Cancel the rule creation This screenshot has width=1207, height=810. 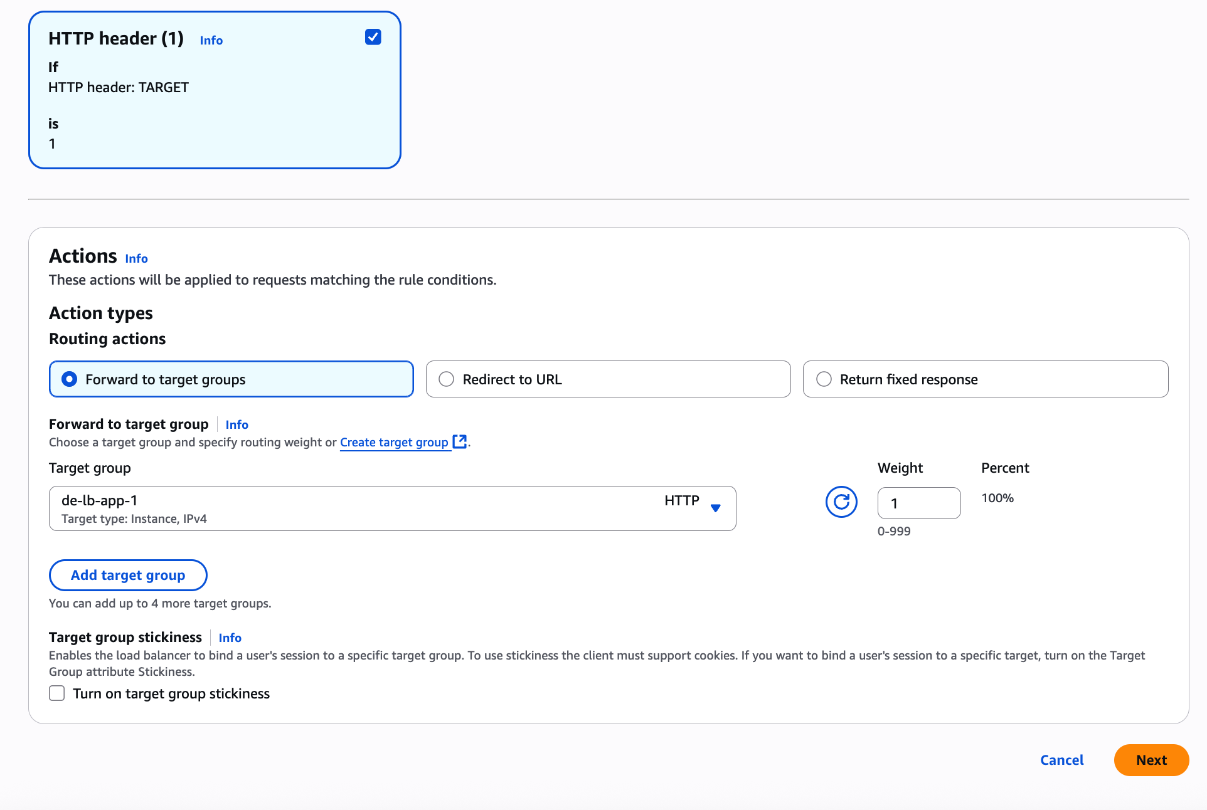(x=1061, y=760)
